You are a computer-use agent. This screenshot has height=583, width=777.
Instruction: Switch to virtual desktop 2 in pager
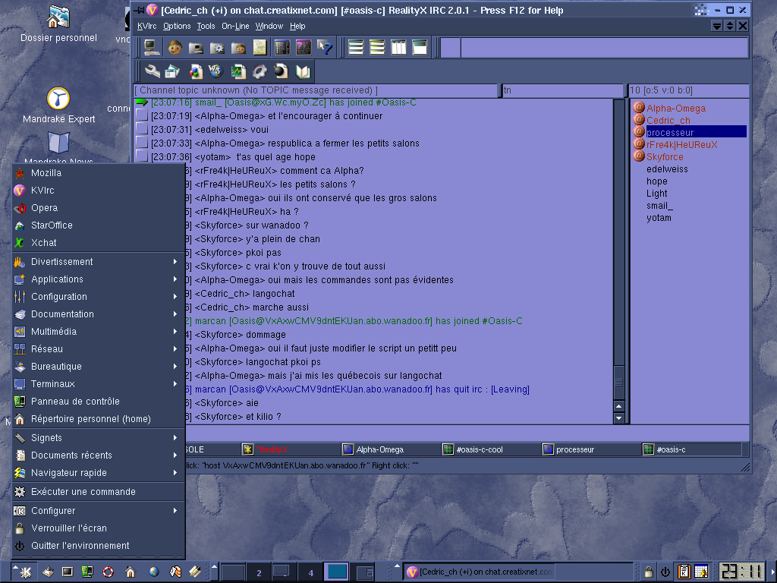pos(259,572)
